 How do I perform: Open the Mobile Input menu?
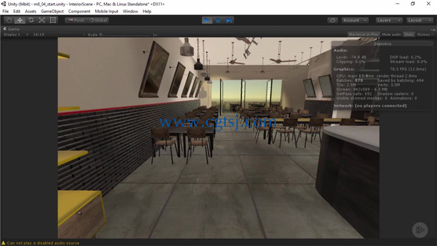click(107, 11)
